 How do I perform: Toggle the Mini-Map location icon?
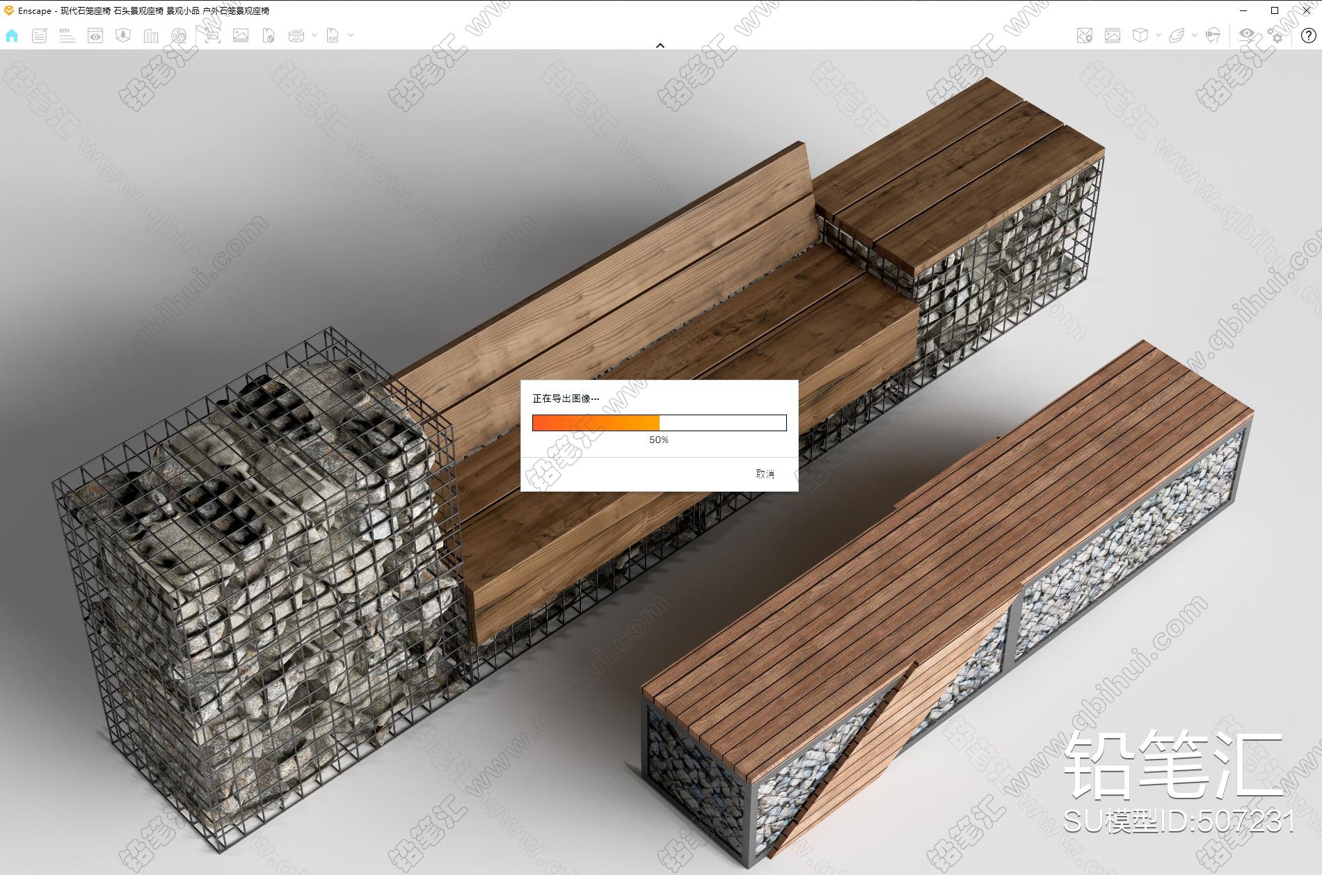1084,35
